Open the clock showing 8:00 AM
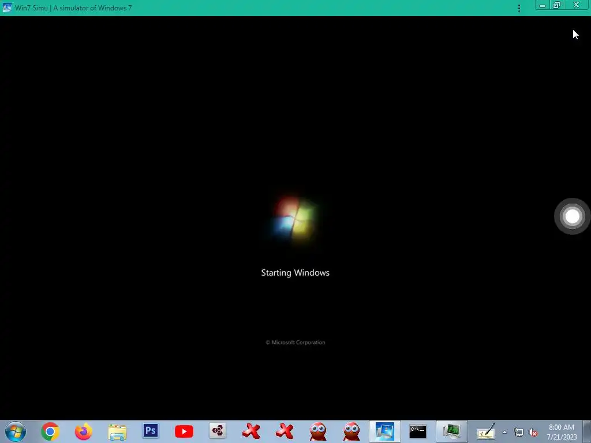The width and height of the screenshot is (591, 443). [x=562, y=432]
